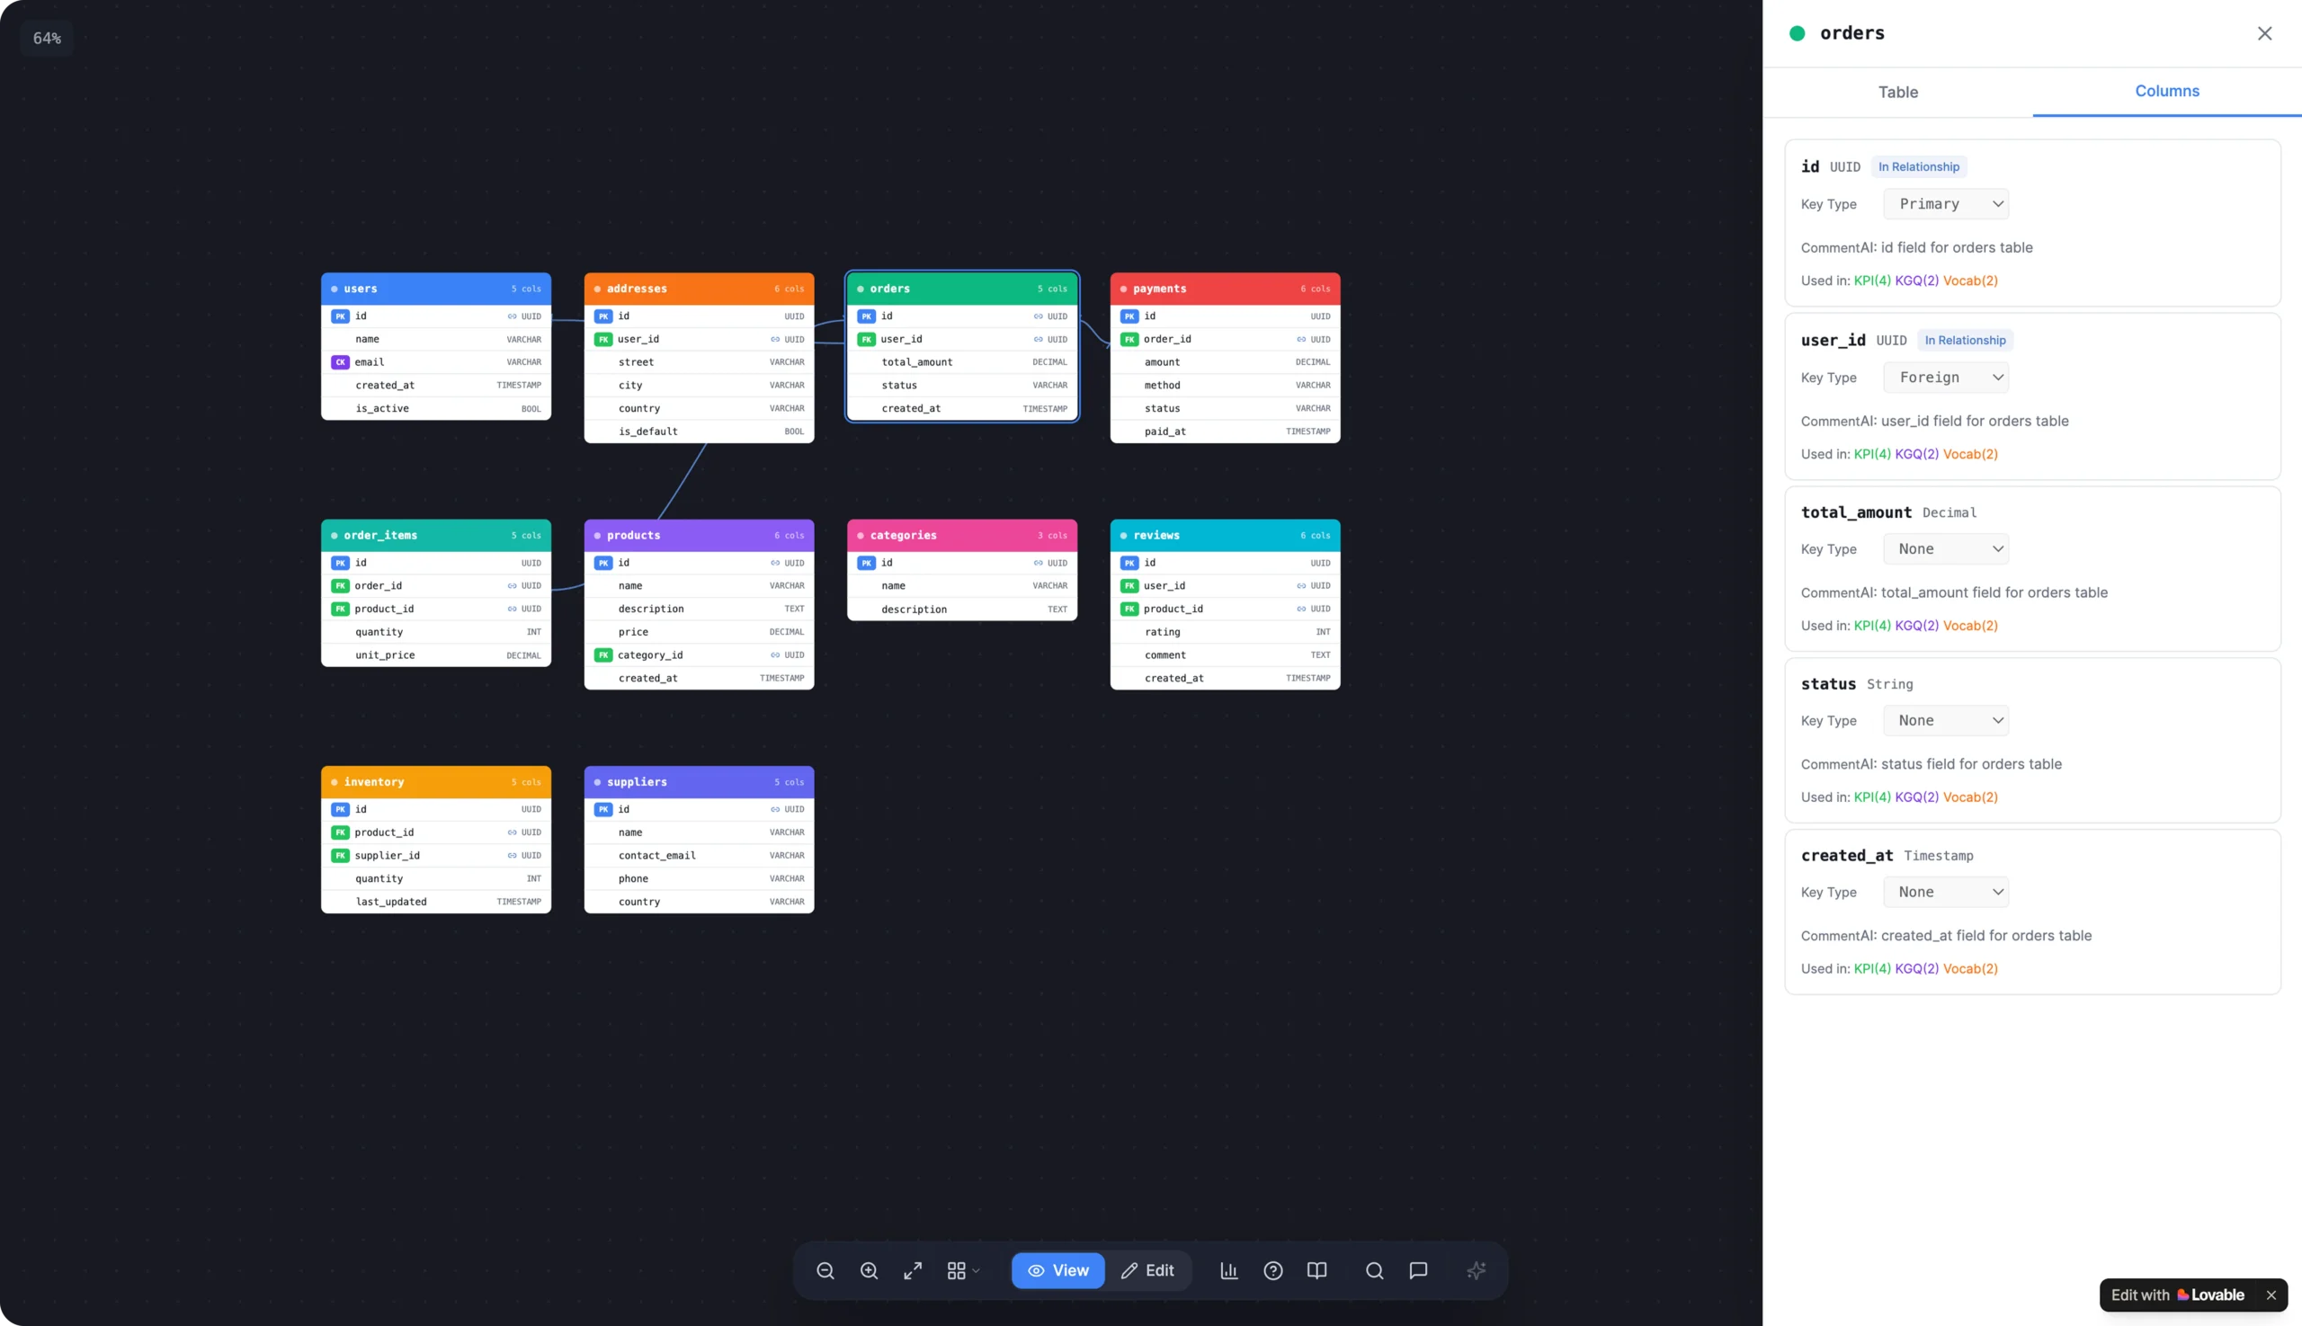Viewport: 2302px width, 1326px height.
Task: Switch to Edit mode
Action: tap(1147, 1270)
